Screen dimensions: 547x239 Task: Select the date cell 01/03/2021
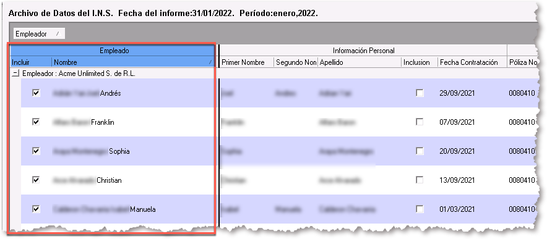coord(472,209)
